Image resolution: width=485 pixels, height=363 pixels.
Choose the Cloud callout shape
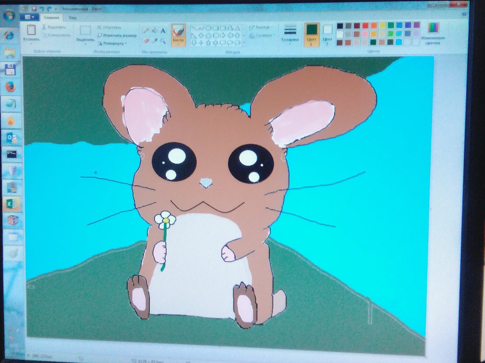pos(237,43)
